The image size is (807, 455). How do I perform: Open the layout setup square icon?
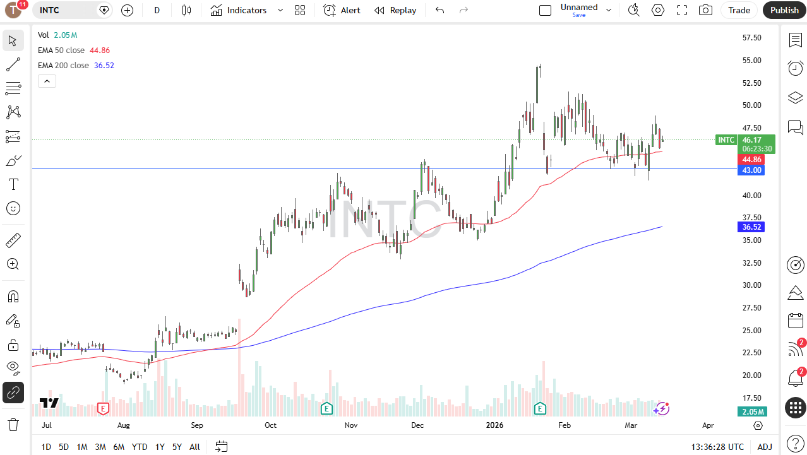[x=545, y=10]
